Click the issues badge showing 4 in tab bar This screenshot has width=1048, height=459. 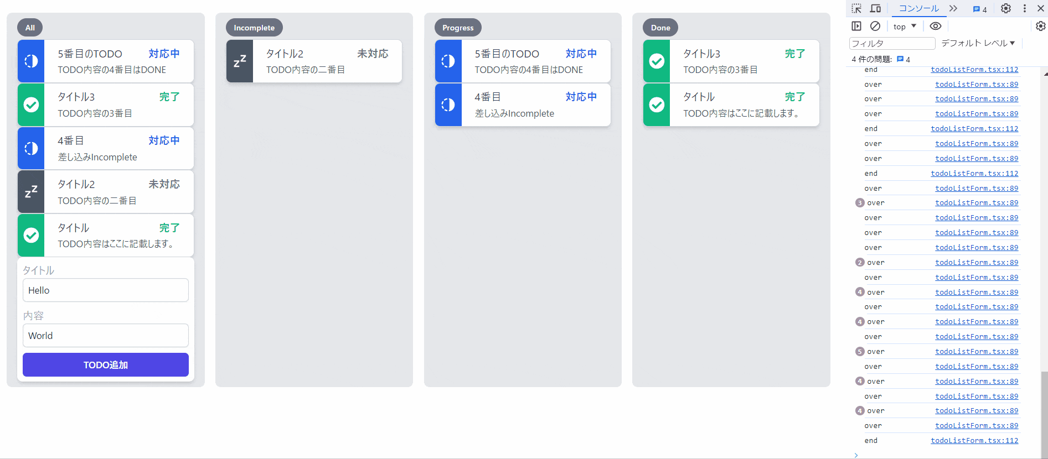click(x=980, y=9)
